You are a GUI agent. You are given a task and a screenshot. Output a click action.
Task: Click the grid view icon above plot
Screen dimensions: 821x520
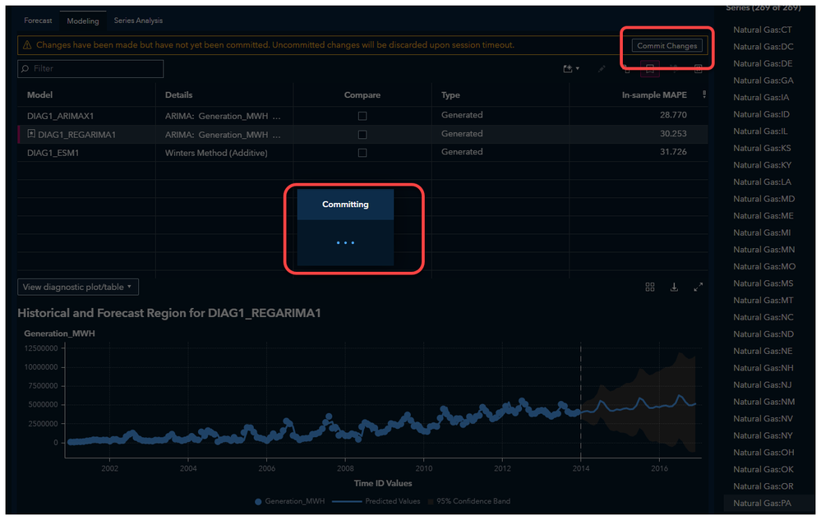[650, 287]
